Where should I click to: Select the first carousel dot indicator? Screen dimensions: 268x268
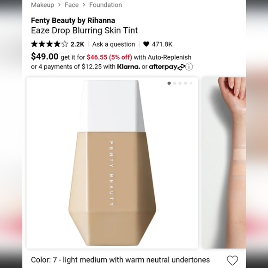tap(169, 83)
